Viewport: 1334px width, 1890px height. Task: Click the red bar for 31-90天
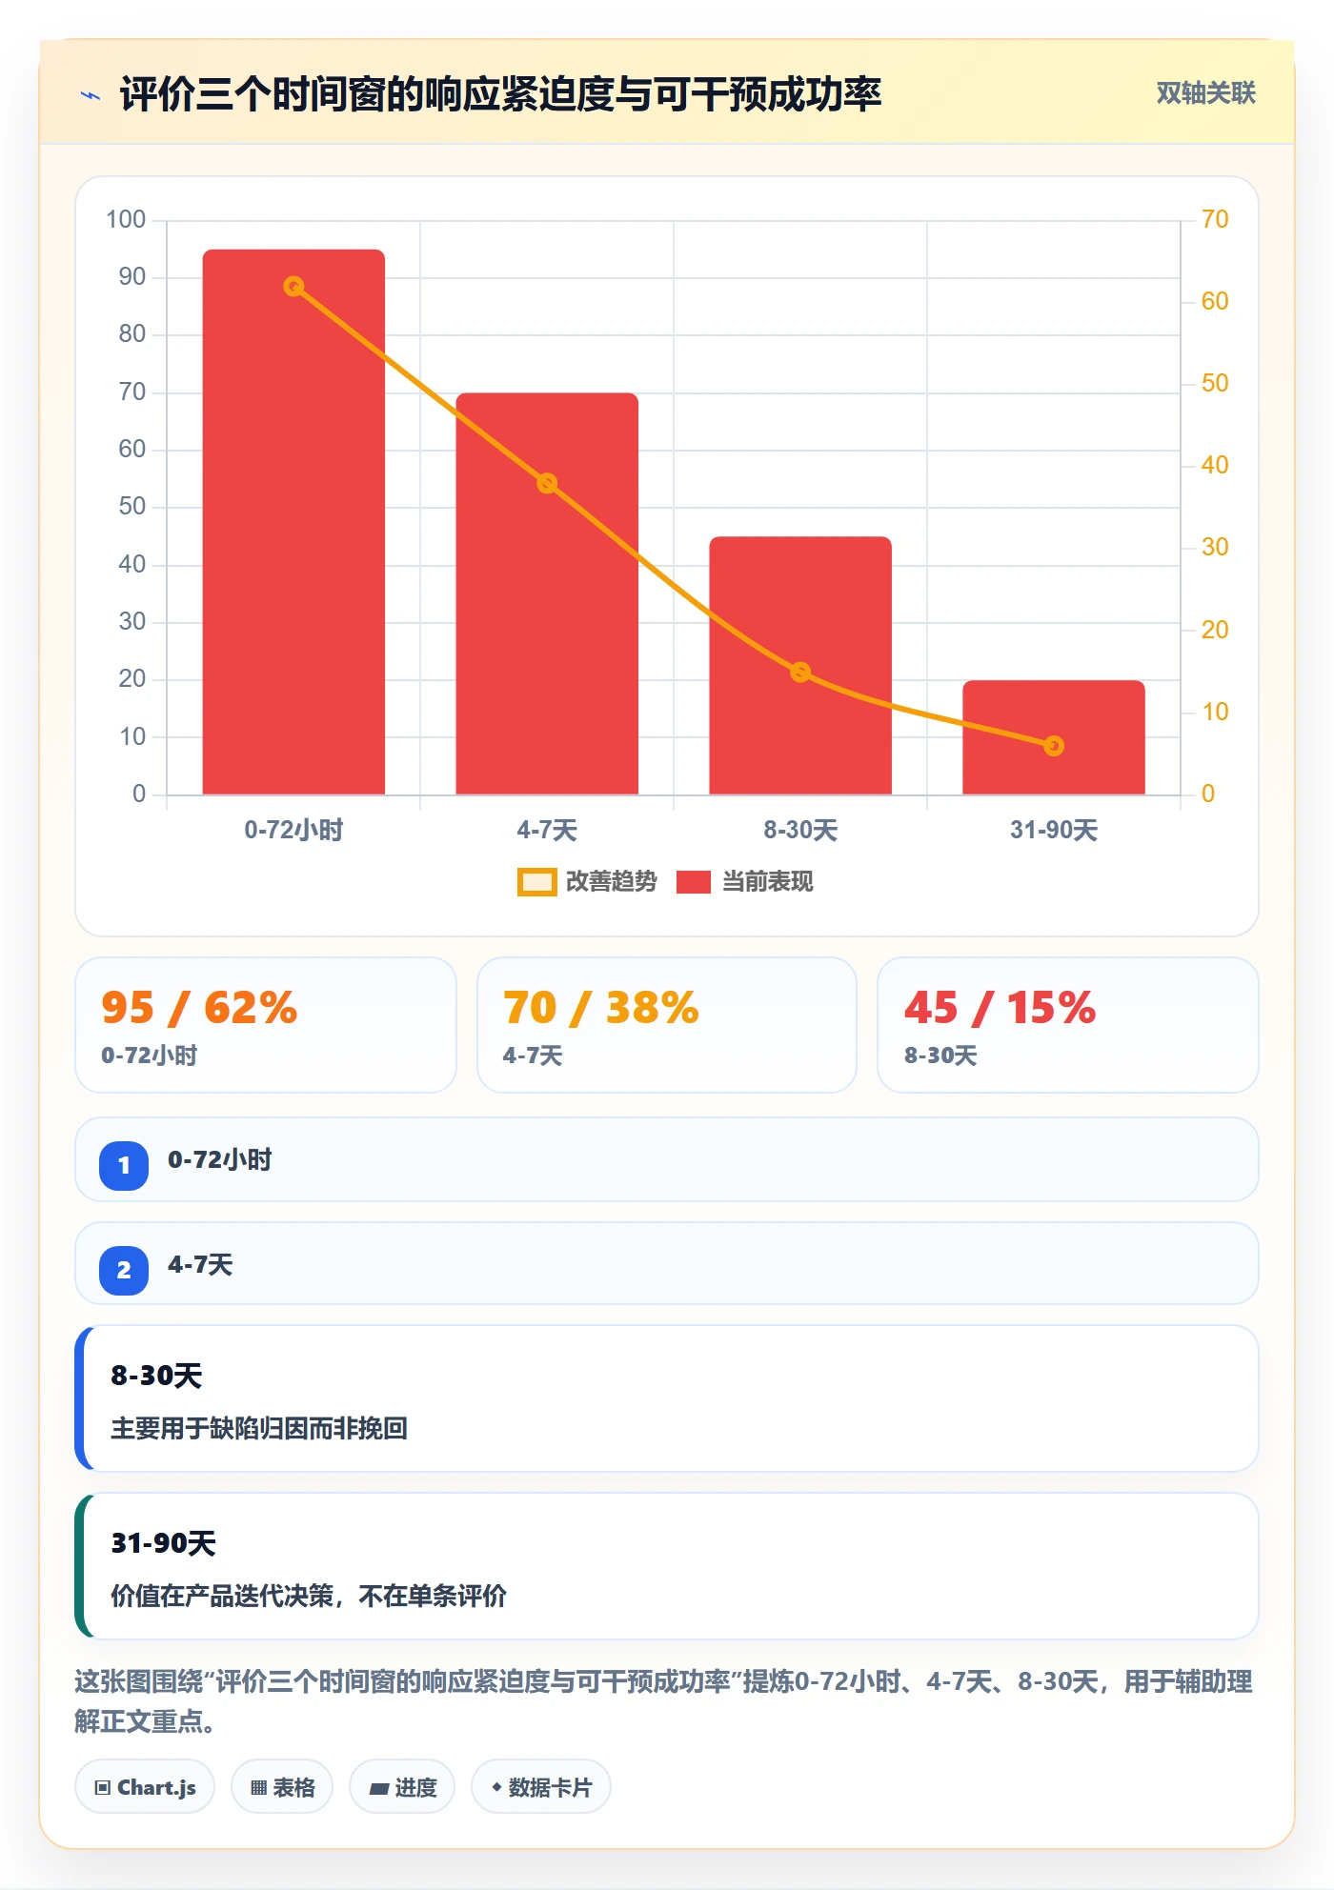coord(1054,737)
